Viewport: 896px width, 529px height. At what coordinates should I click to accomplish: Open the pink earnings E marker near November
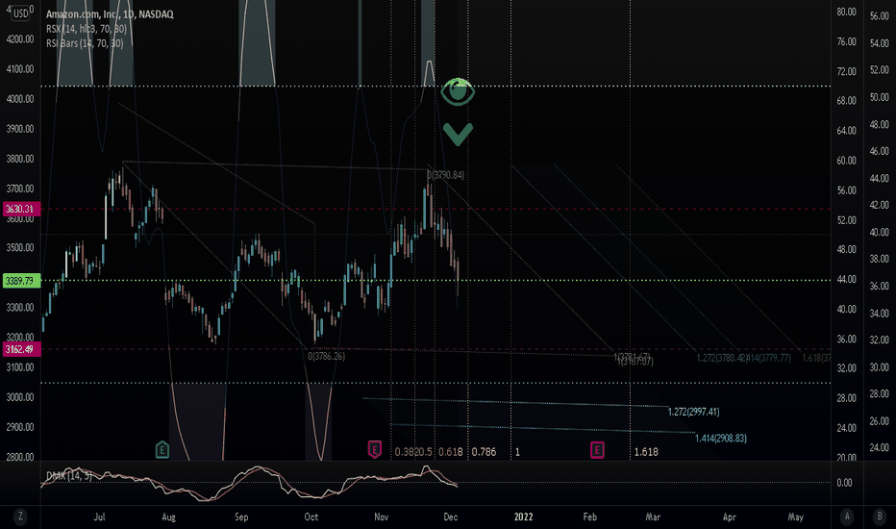click(374, 450)
